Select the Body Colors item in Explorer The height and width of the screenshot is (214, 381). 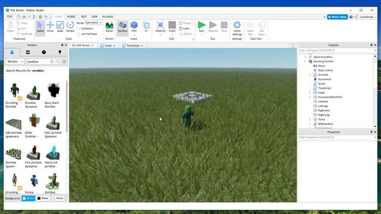click(326, 70)
